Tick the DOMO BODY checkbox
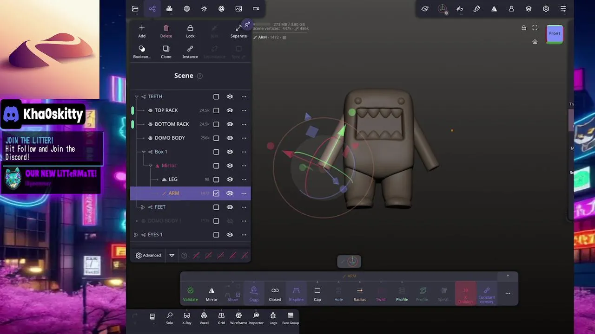This screenshot has height=334, width=595. coord(216,138)
